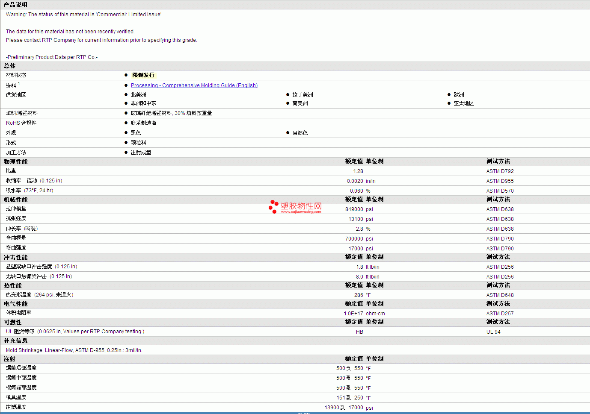Click the 螺筒中部温度 row label
Viewport: 590px width, 414px height.
click(21, 378)
